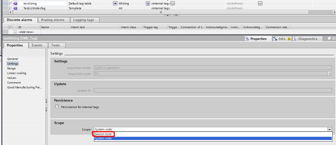Click the tag icon beside testString row

(15, 3)
